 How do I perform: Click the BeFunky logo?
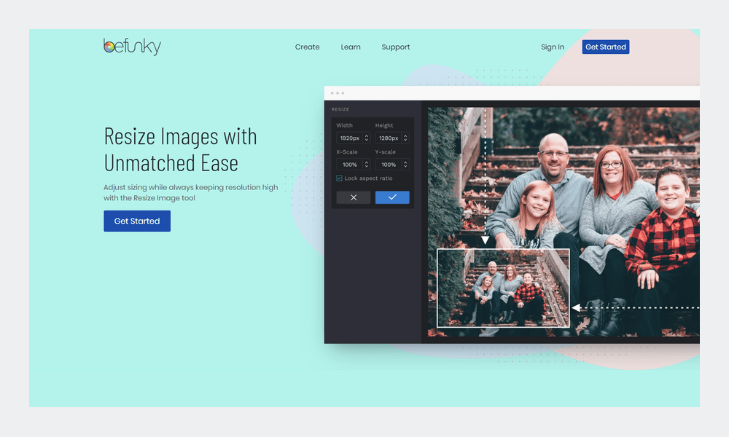point(132,47)
